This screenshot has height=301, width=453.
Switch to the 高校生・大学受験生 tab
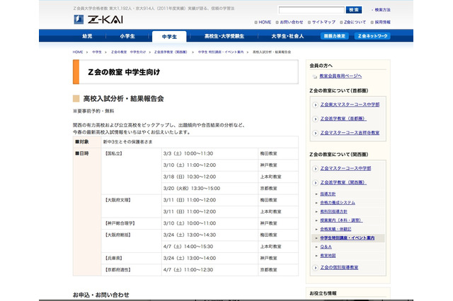click(224, 36)
